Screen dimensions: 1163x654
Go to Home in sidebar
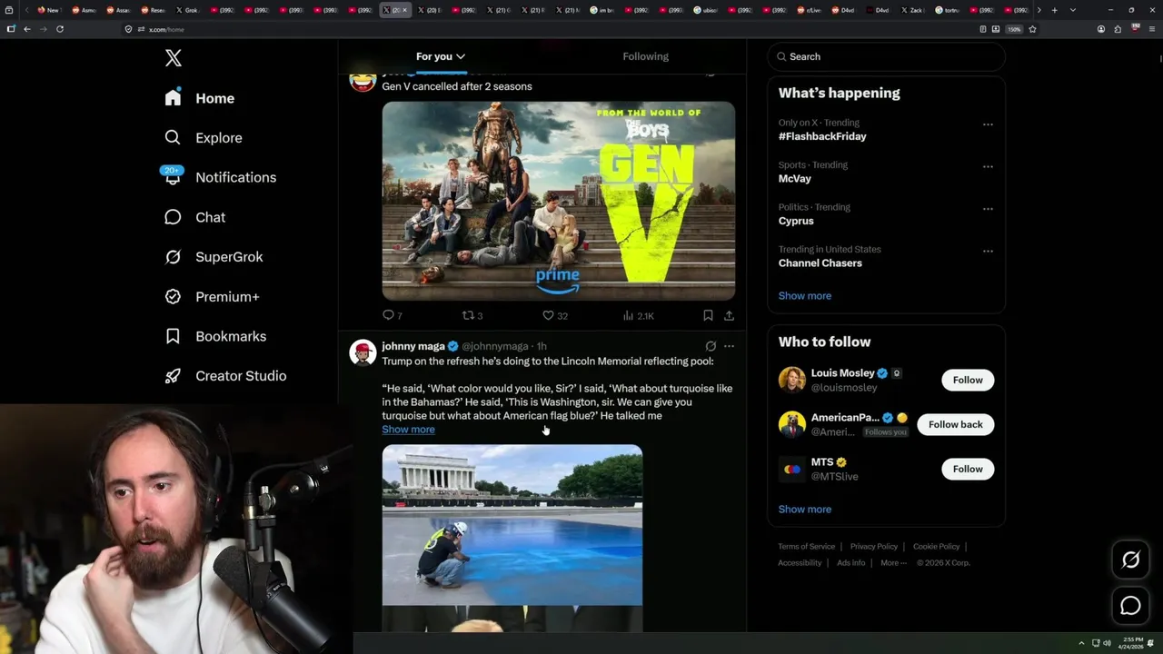199,98
